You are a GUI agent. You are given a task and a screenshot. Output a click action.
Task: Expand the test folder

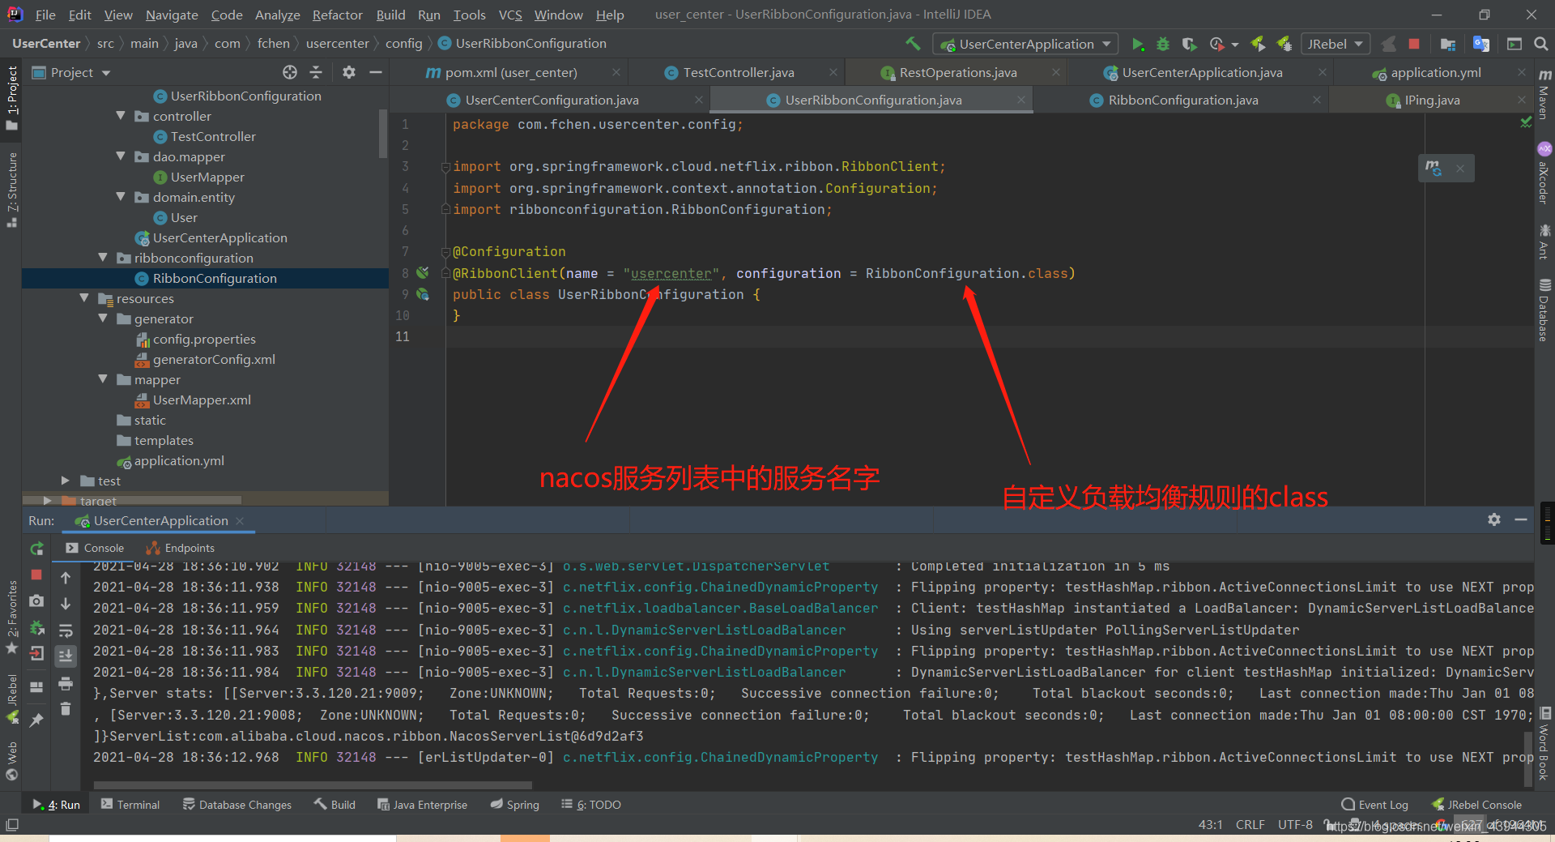point(66,481)
